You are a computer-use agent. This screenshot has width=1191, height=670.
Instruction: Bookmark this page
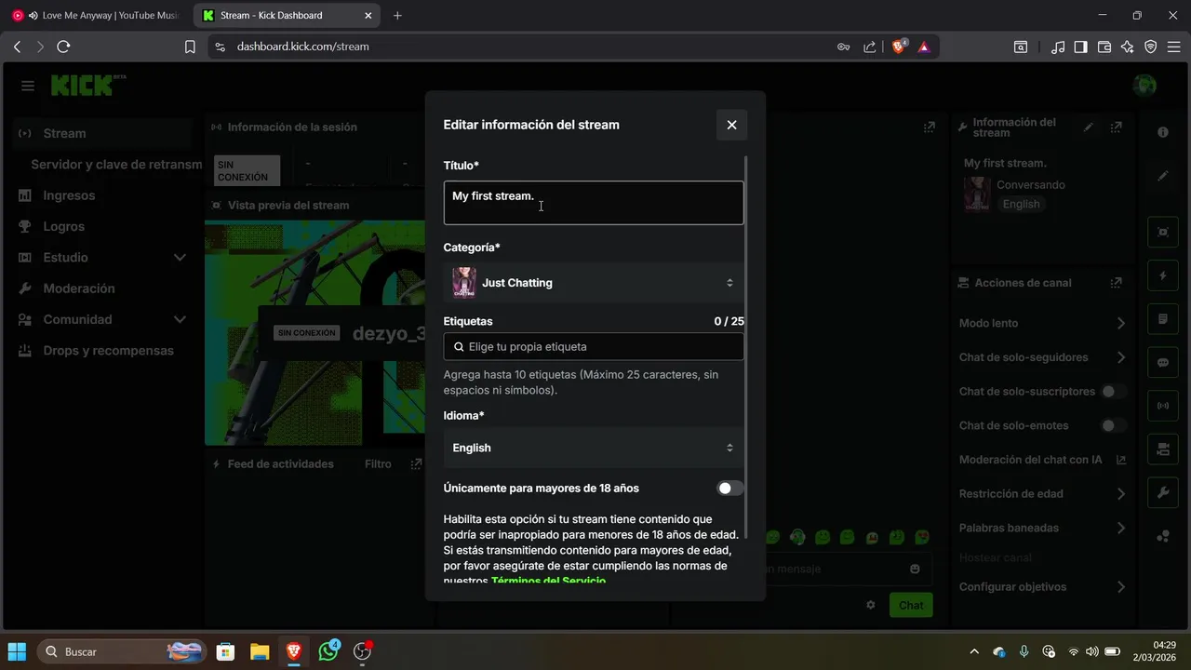coord(190,47)
